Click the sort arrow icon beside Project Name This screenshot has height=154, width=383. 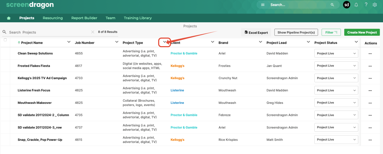[x=19, y=43]
